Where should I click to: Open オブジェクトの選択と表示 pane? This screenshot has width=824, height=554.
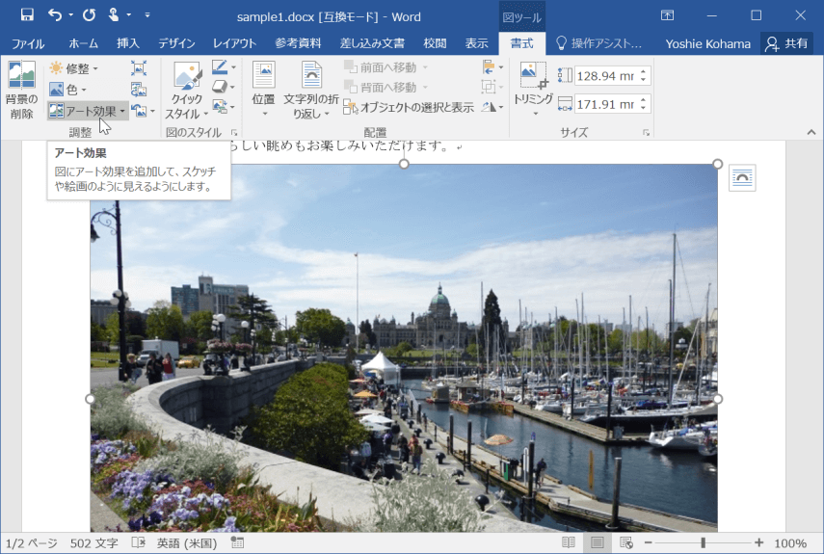[x=409, y=107]
